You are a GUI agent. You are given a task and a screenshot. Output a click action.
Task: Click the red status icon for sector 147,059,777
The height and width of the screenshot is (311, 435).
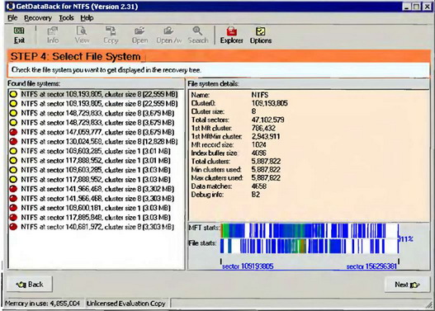coord(13,132)
